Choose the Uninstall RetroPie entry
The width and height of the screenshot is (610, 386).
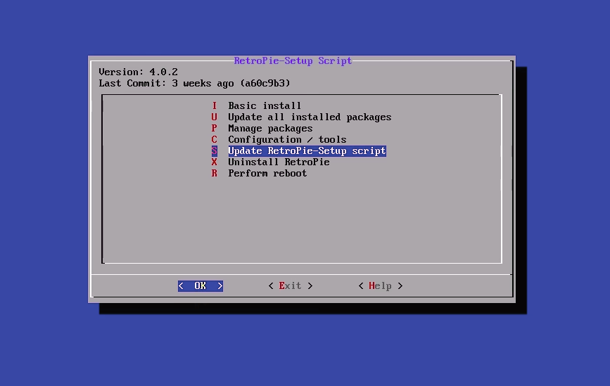pos(278,162)
